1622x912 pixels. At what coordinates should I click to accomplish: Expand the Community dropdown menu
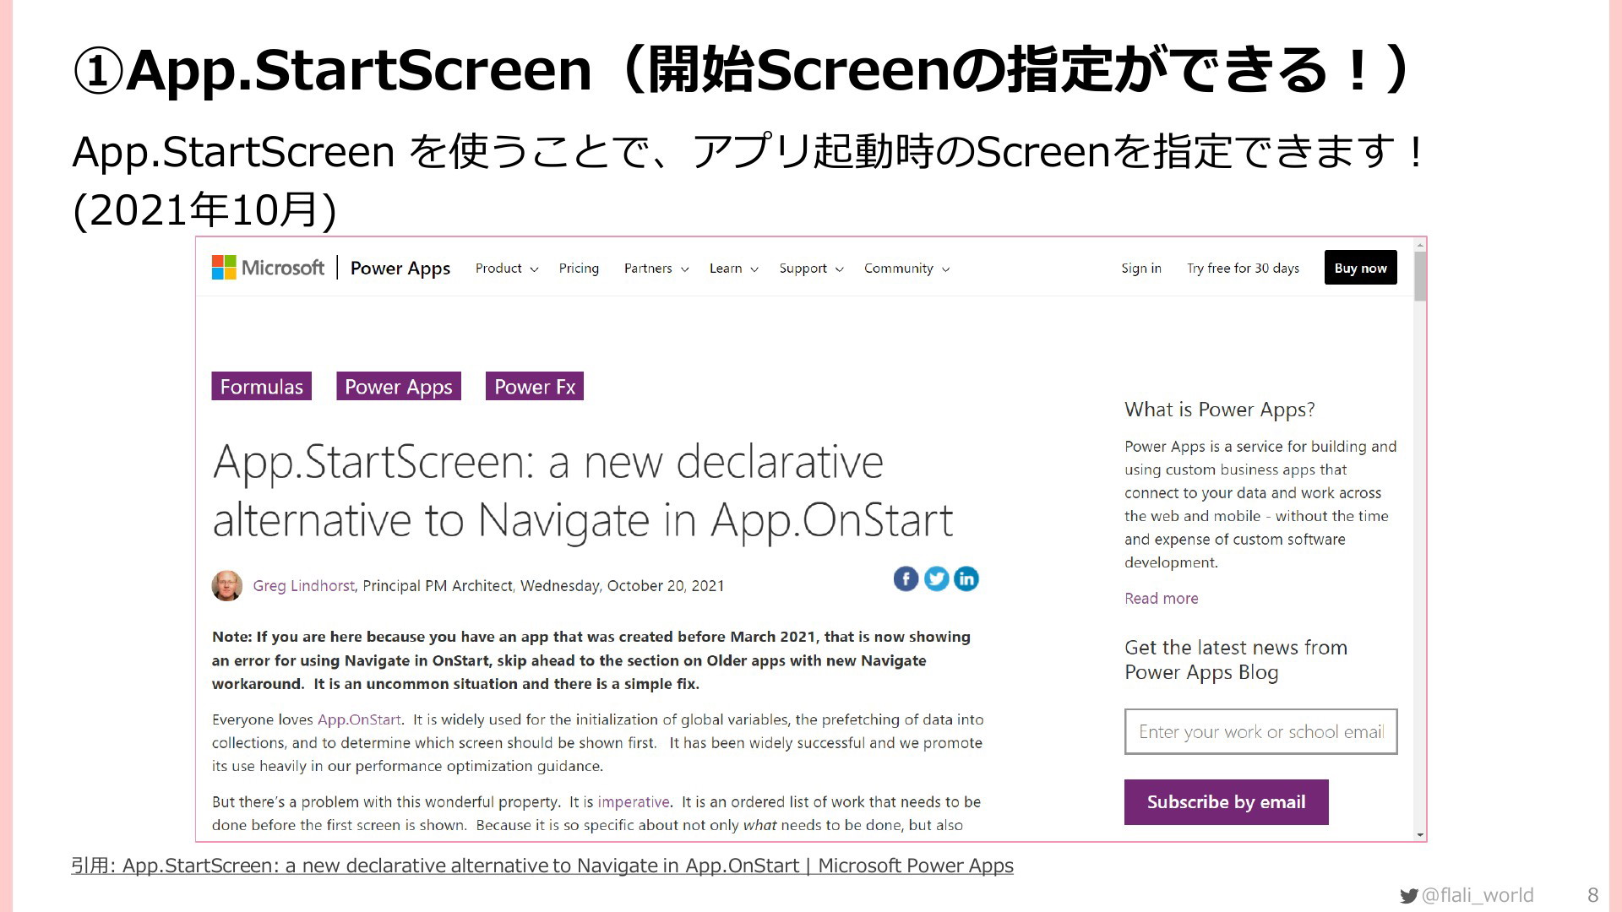[x=906, y=269]
